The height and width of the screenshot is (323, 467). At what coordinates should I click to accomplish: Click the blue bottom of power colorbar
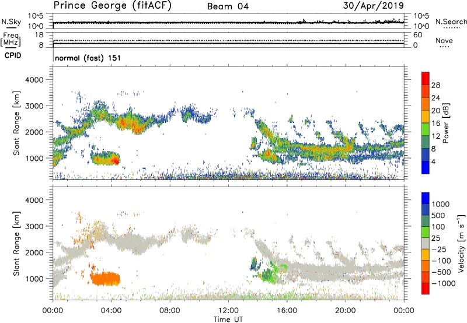click(x=426, y=168)
